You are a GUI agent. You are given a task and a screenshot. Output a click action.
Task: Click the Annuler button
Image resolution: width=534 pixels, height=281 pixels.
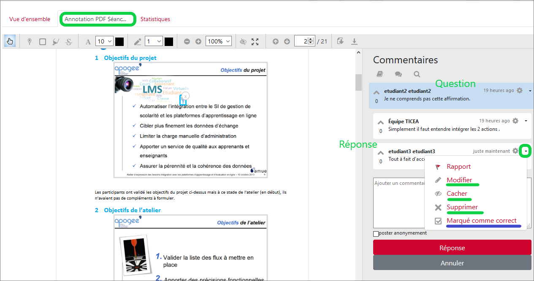point(452,263)
